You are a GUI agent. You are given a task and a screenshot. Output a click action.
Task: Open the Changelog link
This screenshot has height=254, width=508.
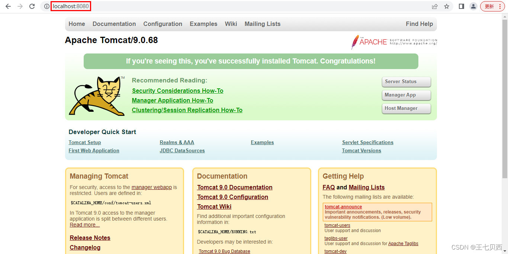tap(85, 247)
